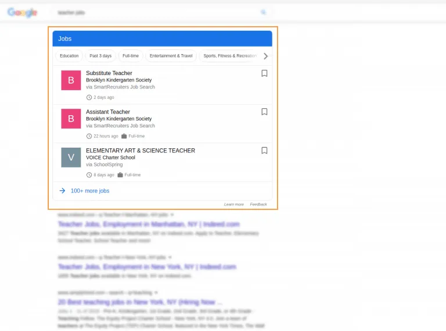
Task: Click the grey V logo for VOICE Charter School
Action: [71, 157]
